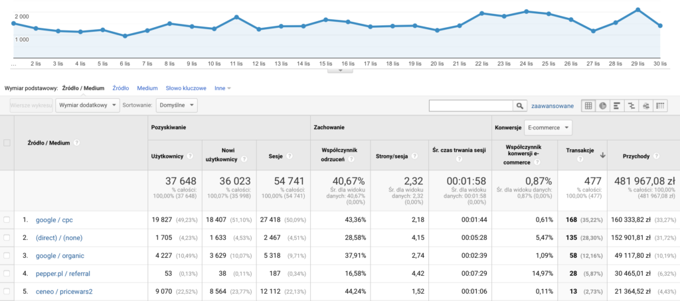Click the chart data point for 6 lis
The width and height of the screenshot is (680, 301).
click(125, 36)
